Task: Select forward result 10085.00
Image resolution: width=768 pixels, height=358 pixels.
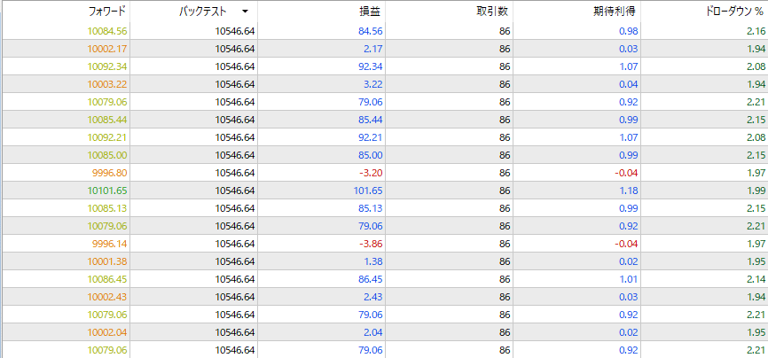Action: click(x=107, y=155)
